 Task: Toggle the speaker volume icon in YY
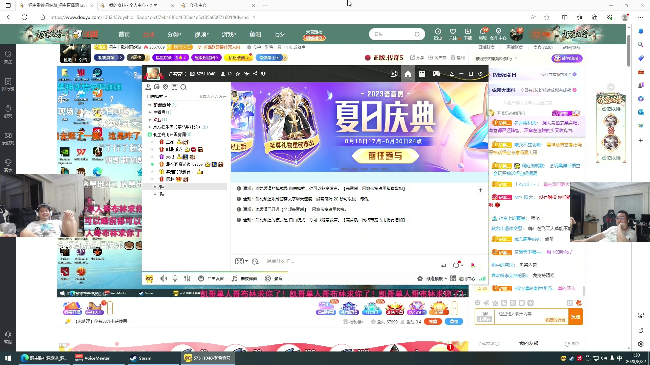point(164,278)
